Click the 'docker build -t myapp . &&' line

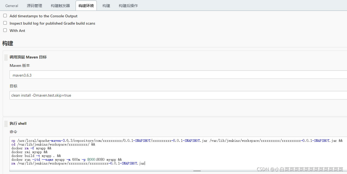(36, 156)
